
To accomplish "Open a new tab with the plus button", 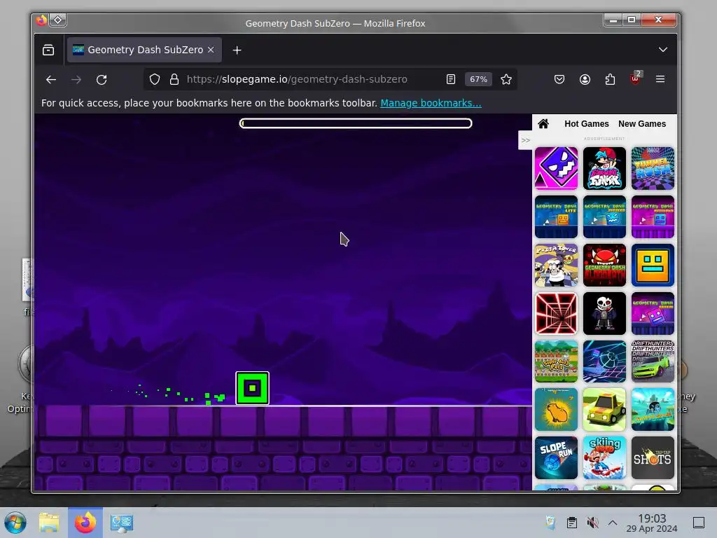I will point(237,50).
